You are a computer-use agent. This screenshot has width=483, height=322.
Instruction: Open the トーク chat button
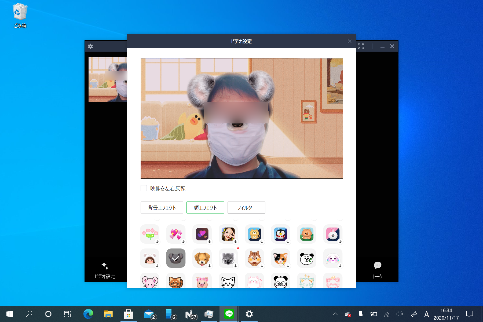pyautogui.click(x=378, y=270)
